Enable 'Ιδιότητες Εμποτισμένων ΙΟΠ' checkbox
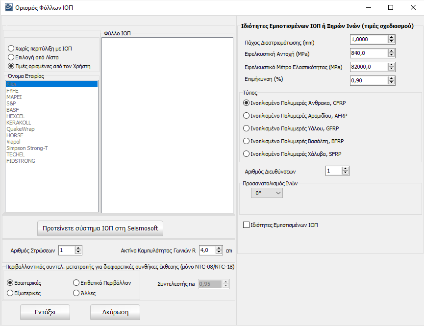This screenshot has width=424, height=326. (247, 225)
